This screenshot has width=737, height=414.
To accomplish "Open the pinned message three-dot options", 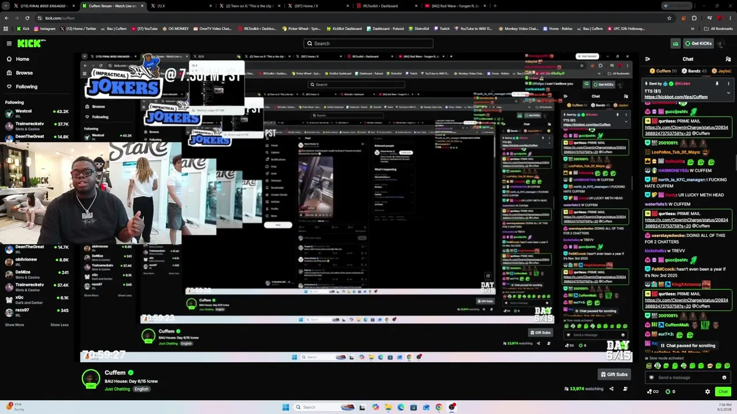I will (728, 83).
